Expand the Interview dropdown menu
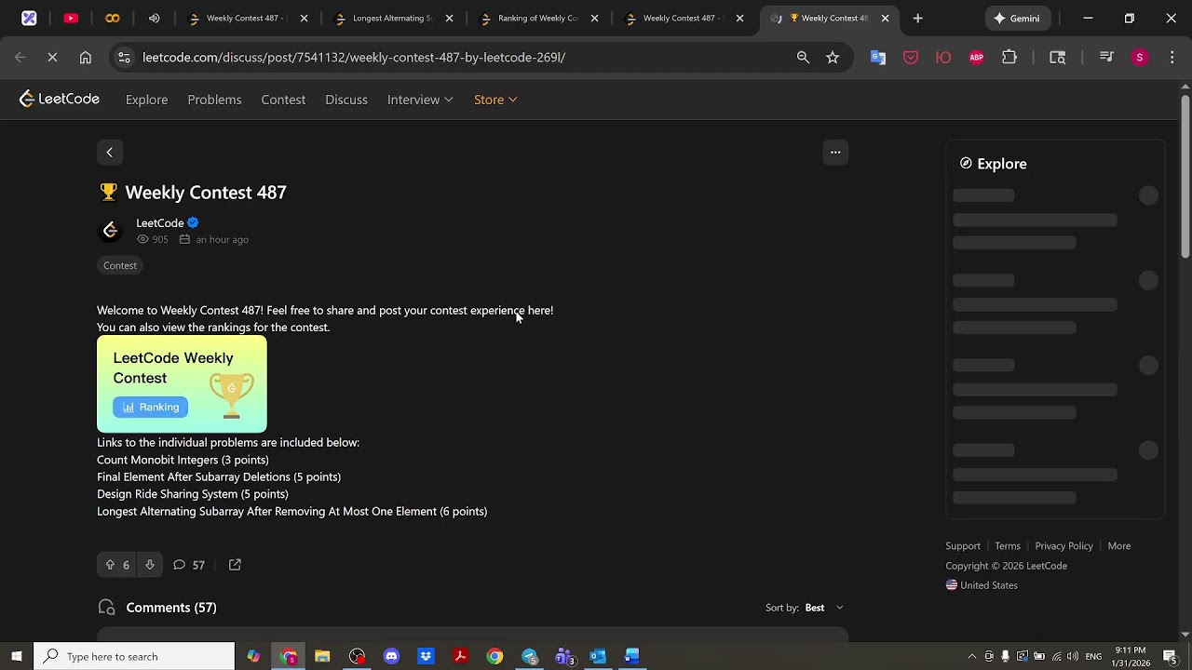 point(420,100)
